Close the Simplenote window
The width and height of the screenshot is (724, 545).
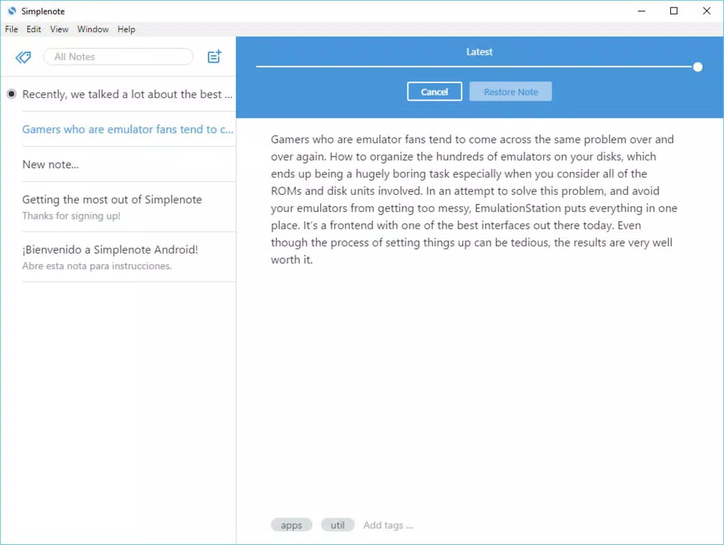click(x=706, y=11)
